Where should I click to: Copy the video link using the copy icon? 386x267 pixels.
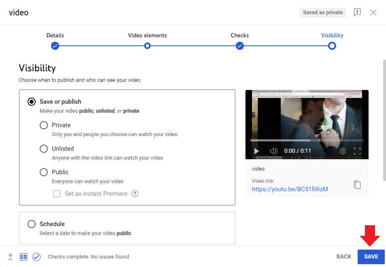point(357,184)
